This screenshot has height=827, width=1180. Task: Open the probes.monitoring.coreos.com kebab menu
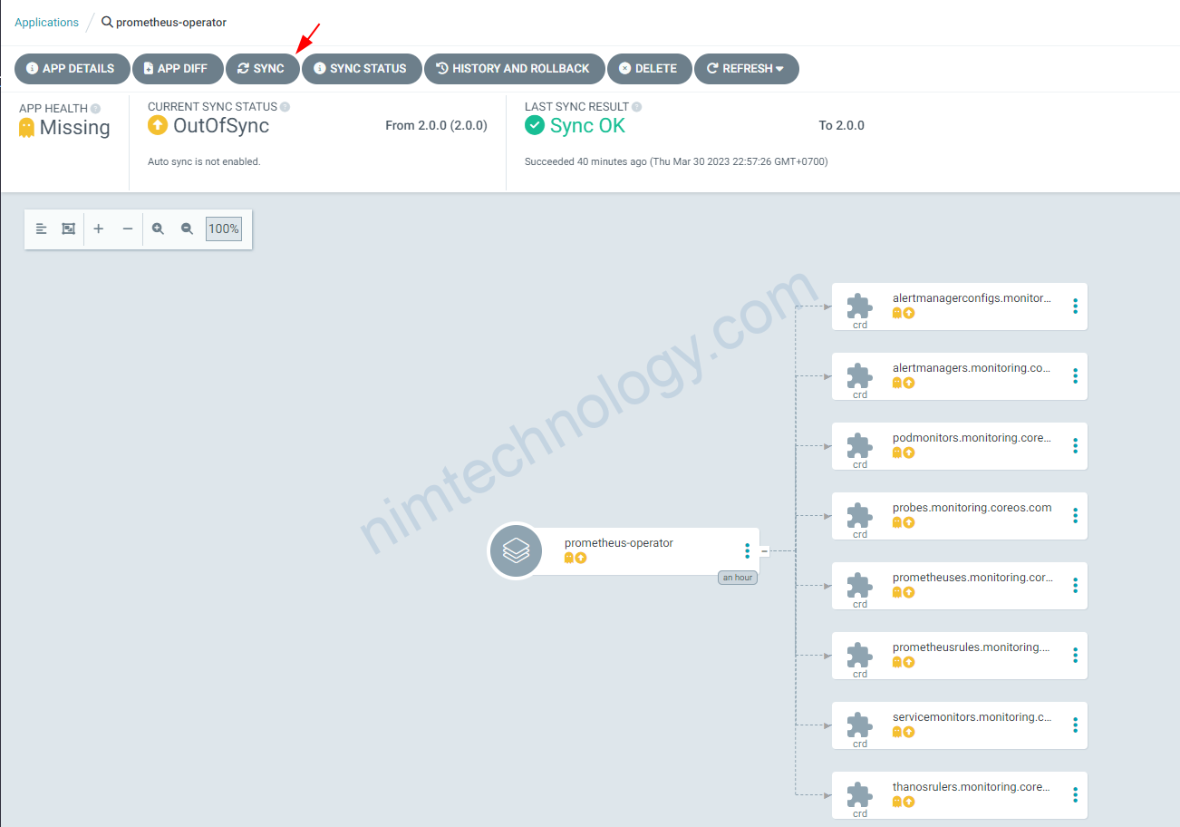click(x=1075, y=516)
